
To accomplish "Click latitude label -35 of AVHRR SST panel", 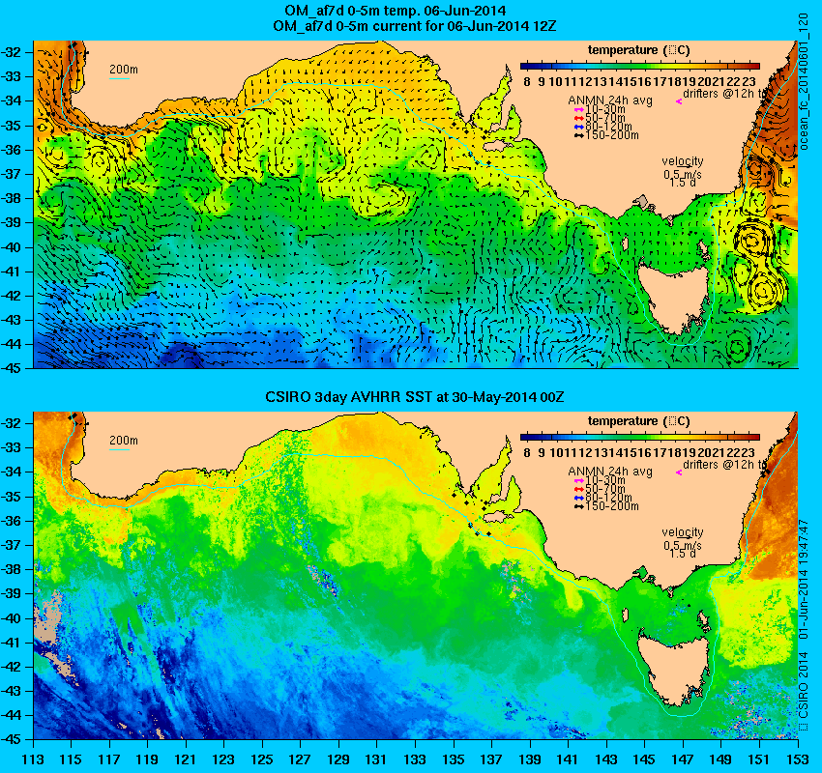I will click(x=11, y=496).
